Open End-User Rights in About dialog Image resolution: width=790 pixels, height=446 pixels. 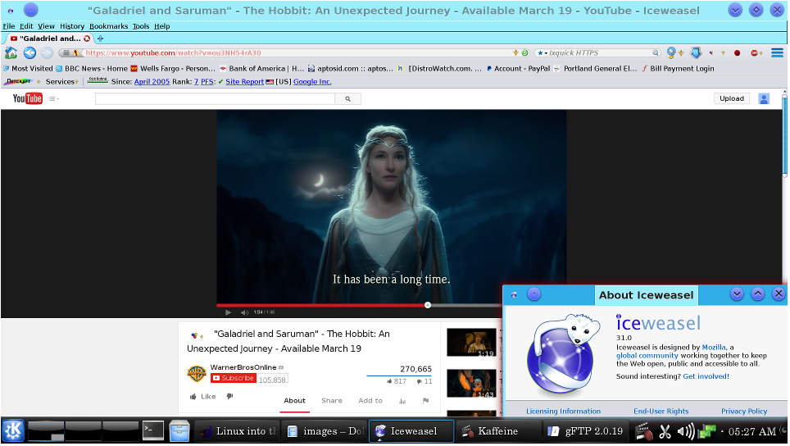[661, 412]
